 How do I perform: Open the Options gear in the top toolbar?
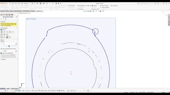point(61,3)
